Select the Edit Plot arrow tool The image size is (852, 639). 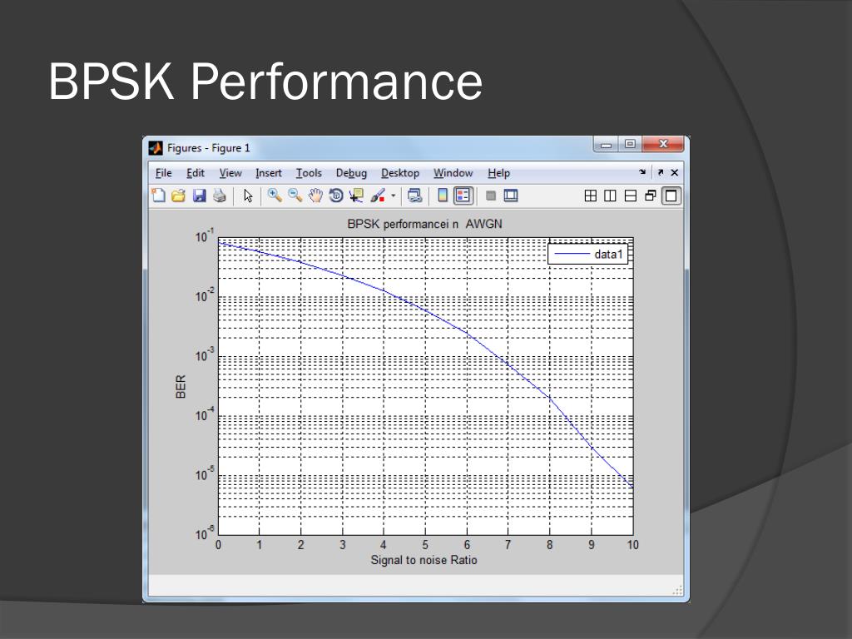point(248,196)
